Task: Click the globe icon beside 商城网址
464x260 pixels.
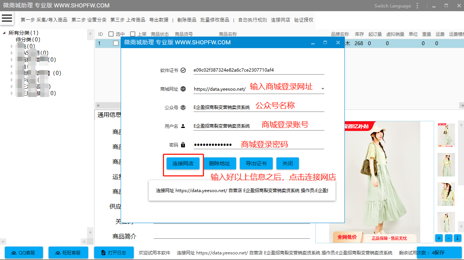Action: 183,89
